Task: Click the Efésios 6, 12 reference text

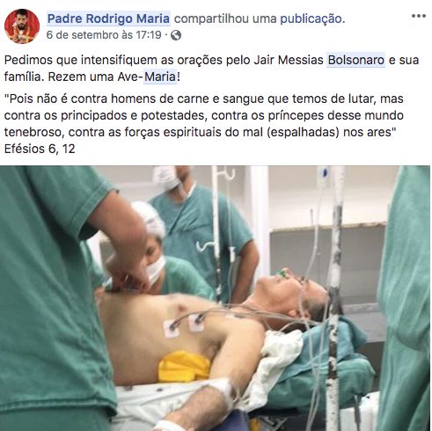Action: [40, 149]
